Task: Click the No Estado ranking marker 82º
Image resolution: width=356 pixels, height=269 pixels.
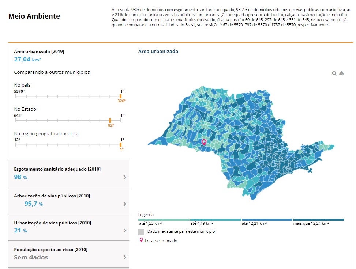Action: tap(110, 121)
